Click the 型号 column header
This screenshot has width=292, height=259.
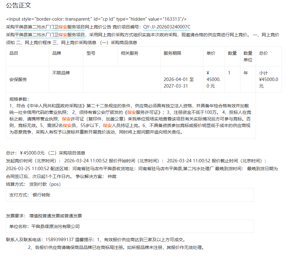tap(91, 53)
